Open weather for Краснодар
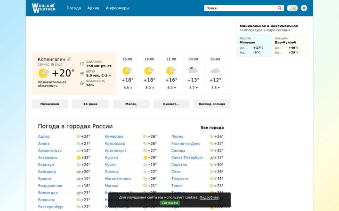Screen dimensions: 339x211 115,143
